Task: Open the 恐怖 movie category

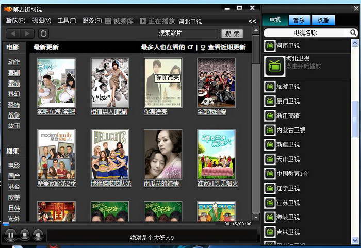Action: click(x=14, y=105)
